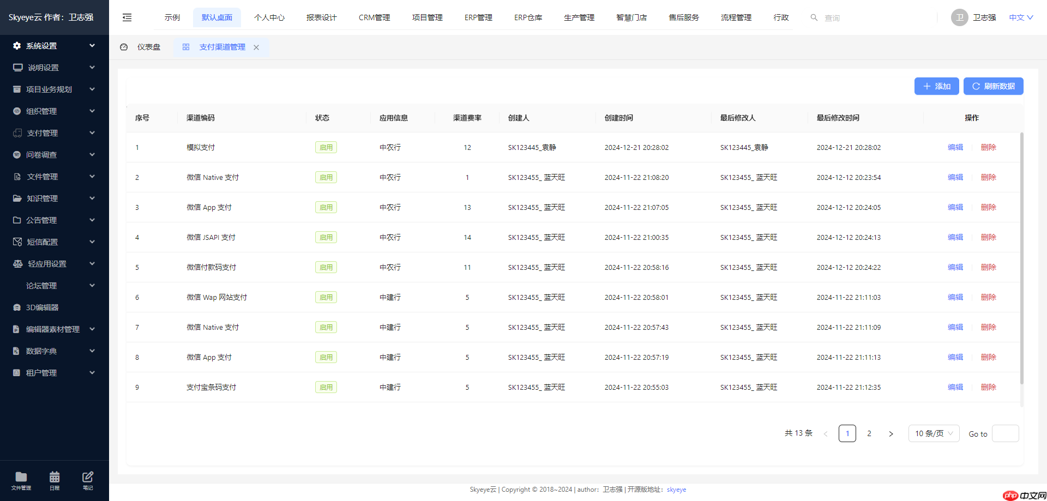Click the 刷新数据 refresh button

pos(993,86)
